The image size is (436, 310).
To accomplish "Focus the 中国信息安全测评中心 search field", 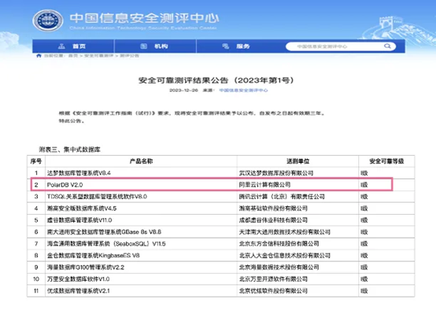I will click(341, 46).
